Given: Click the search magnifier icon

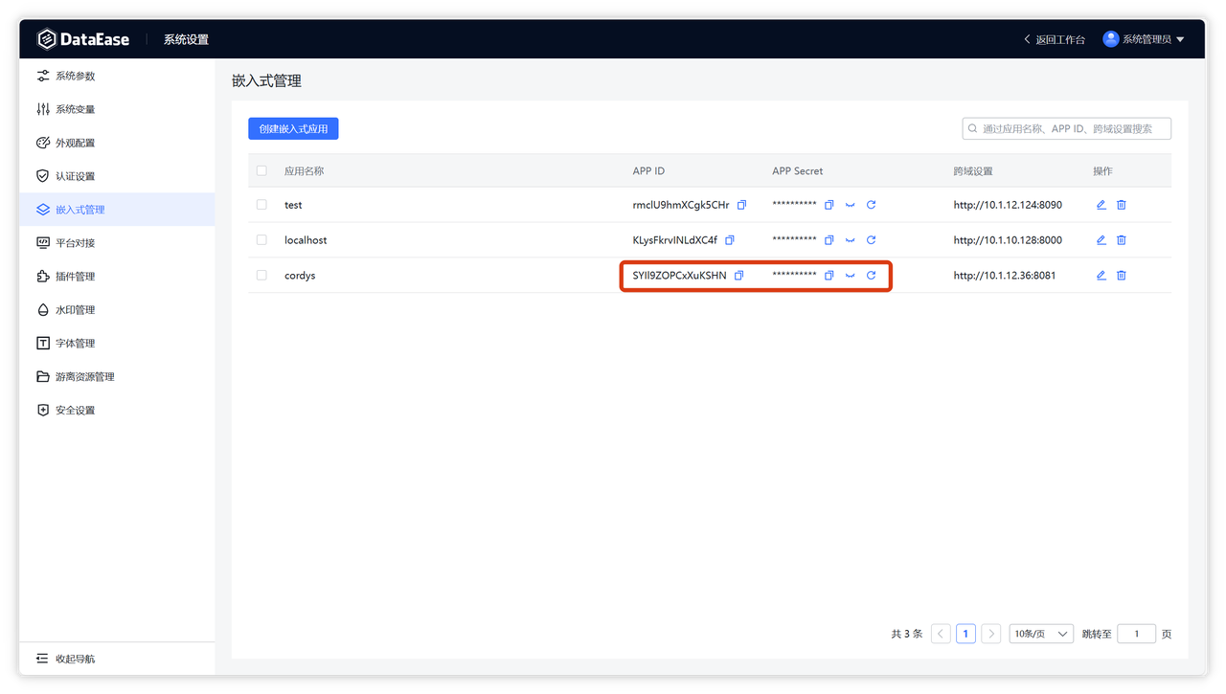Looking at the screenshot, I should click(973, 128).
